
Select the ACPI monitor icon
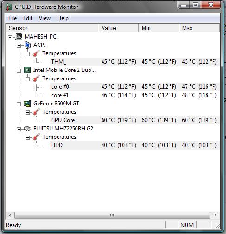pos(28,45)
